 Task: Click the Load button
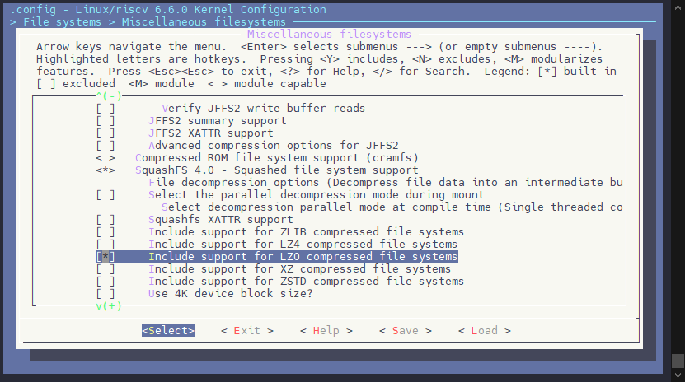pos(485,330)
